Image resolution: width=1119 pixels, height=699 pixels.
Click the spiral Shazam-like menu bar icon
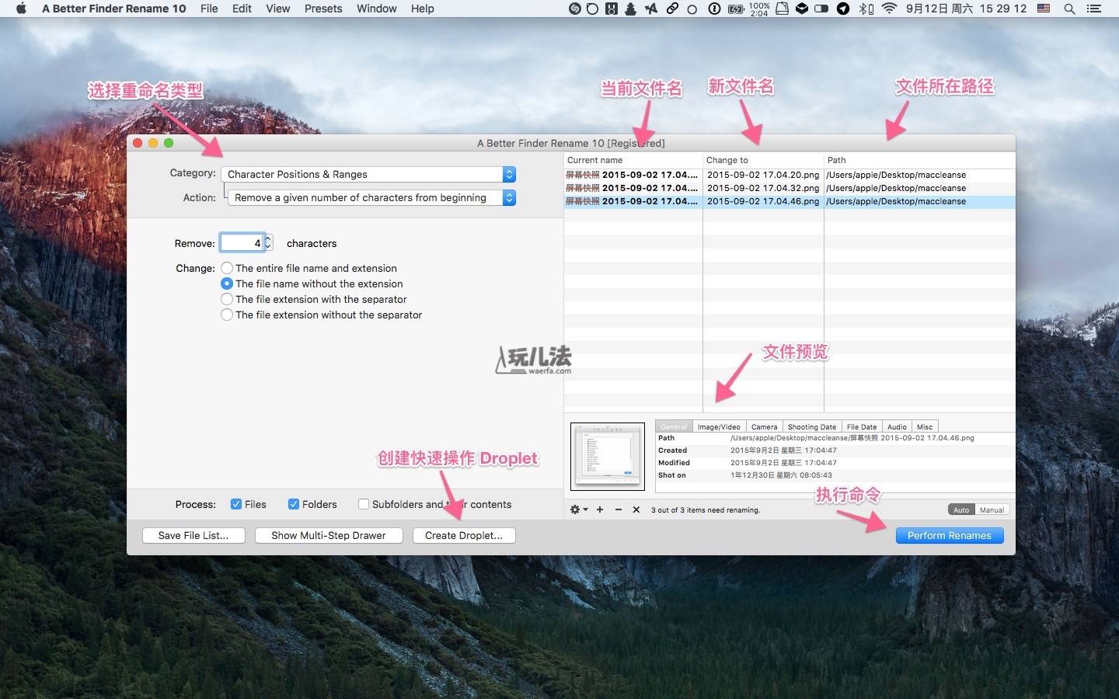pyautogui.click(x=575, y=9)
